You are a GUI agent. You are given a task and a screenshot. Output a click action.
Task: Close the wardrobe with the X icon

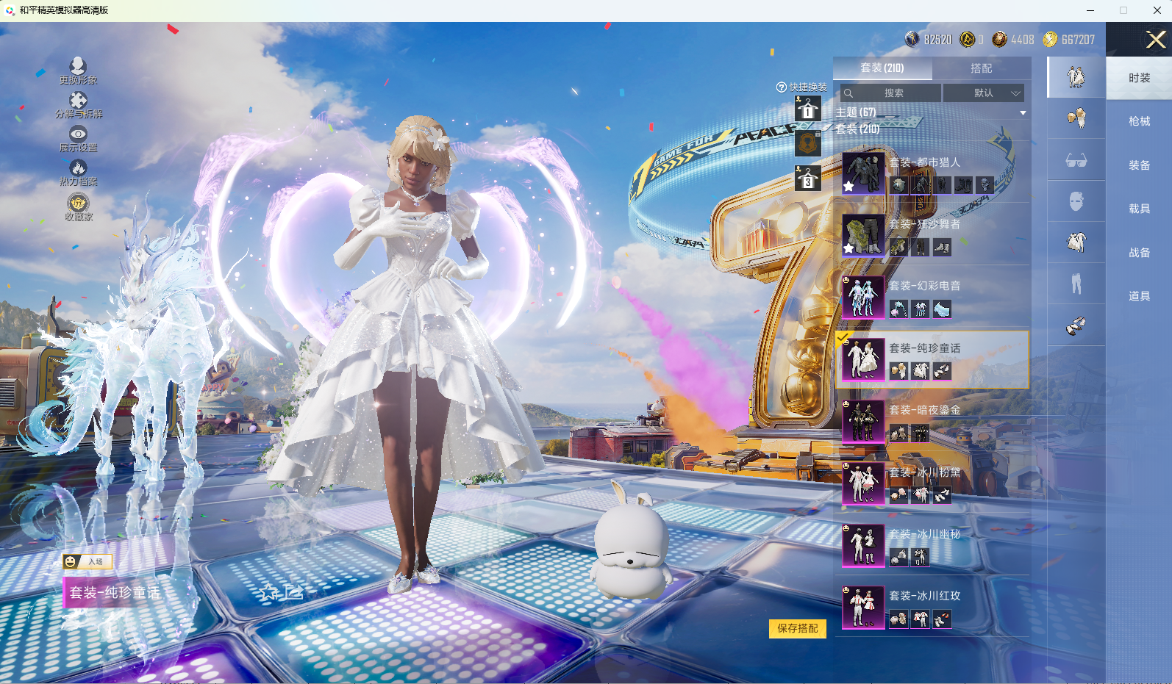point(1155,39)
